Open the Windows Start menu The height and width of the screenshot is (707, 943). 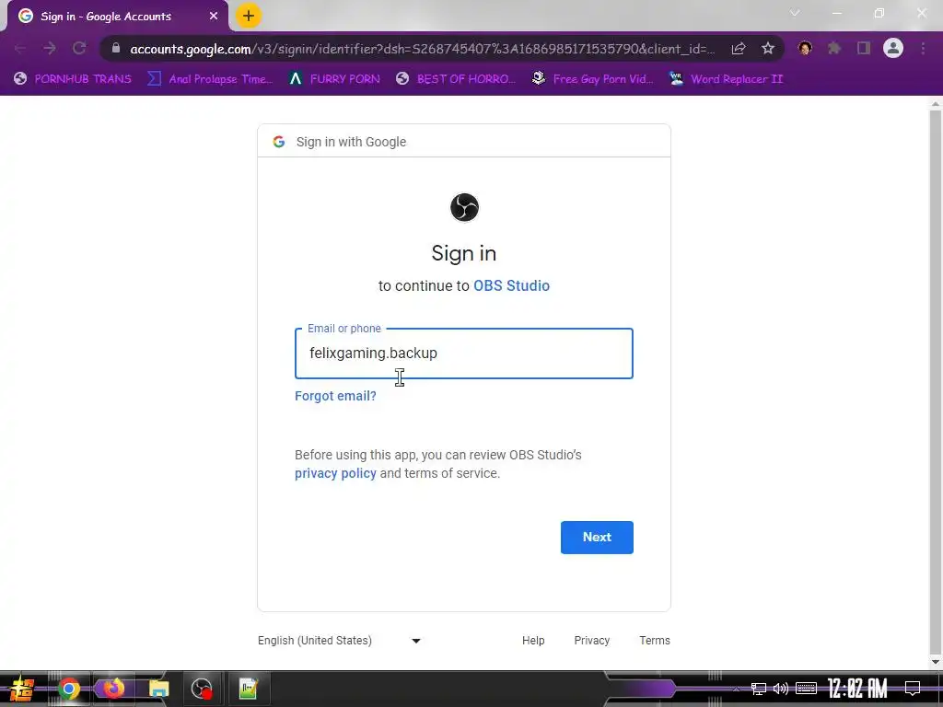tap(22, 689)
